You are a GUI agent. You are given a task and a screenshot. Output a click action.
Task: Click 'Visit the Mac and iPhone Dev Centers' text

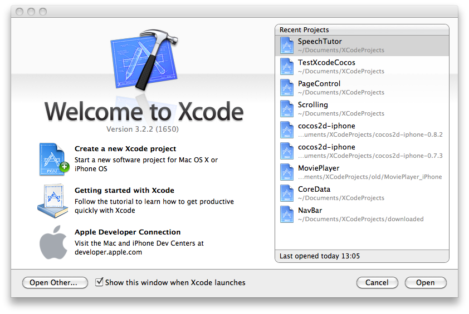(139, 247)
